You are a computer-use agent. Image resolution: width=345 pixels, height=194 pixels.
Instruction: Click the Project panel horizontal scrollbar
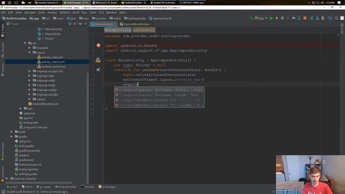(38, 183)
